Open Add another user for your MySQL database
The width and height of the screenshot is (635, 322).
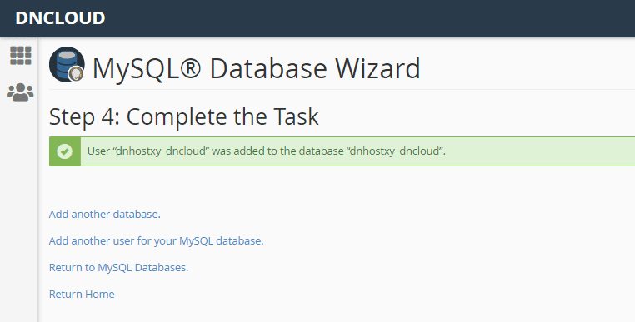[157, 240]
